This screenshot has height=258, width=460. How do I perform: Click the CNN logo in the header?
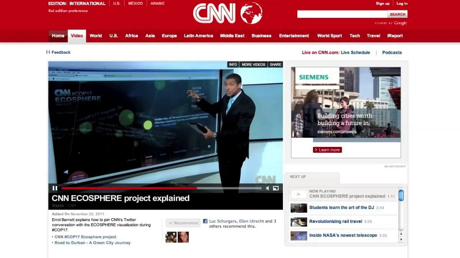tap(214, 13)
